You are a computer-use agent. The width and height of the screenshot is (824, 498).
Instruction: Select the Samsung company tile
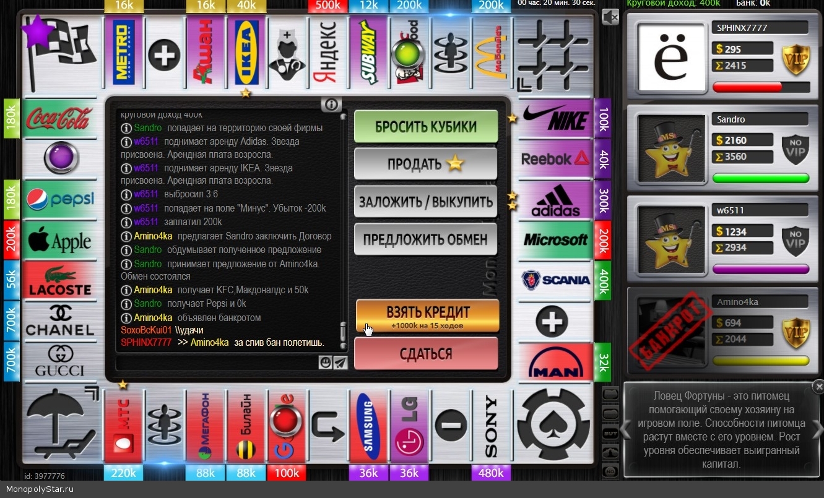(368, 426)
